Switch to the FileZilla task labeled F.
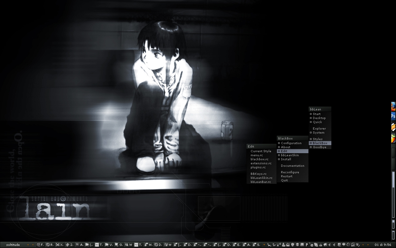The width and height of the screenshot is (396, 248). pos(40,245)
